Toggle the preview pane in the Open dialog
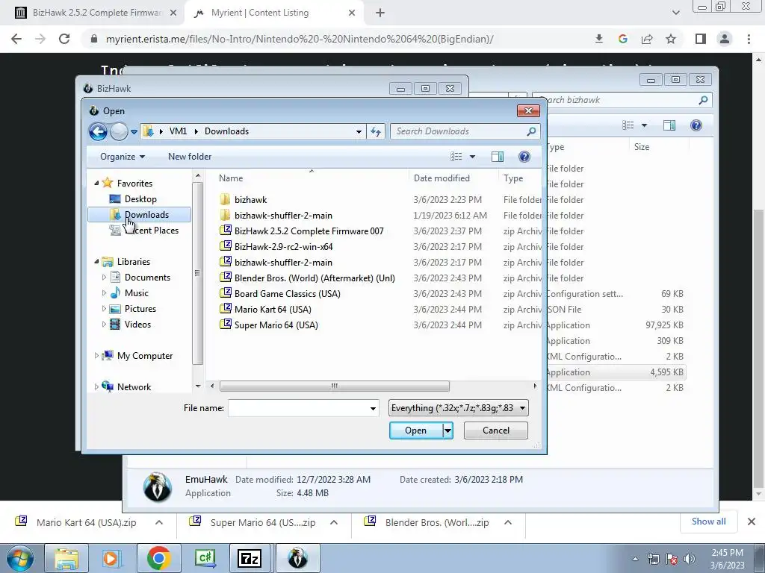This screenshot has width=765, height=573. click(497, 157)
